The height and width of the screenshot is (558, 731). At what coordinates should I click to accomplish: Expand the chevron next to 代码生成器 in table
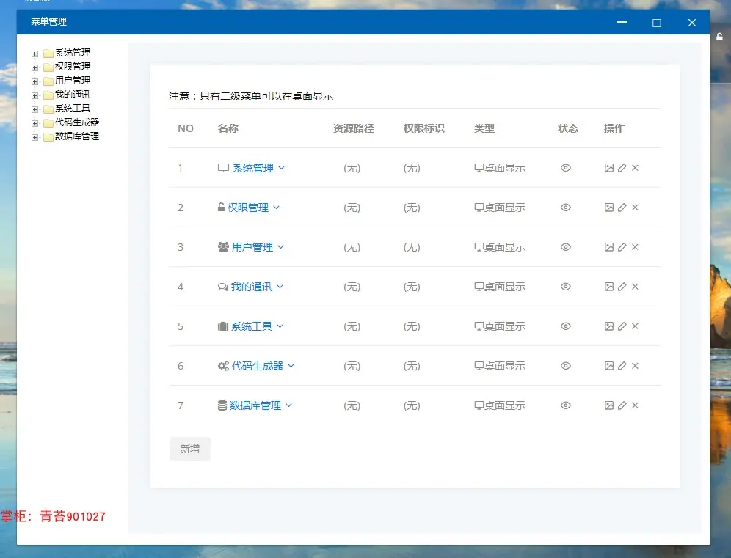coord(291,366)
